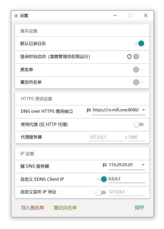Close the settings window
Screen dimensions: 164x229
pyautogui.click(x=146, y=16)
